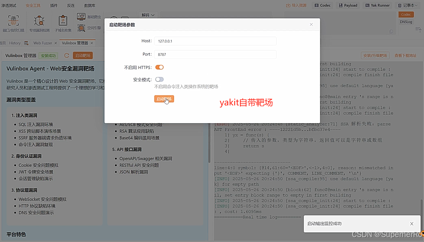Click the collapse-up lines icon below DNSLog

418,29
